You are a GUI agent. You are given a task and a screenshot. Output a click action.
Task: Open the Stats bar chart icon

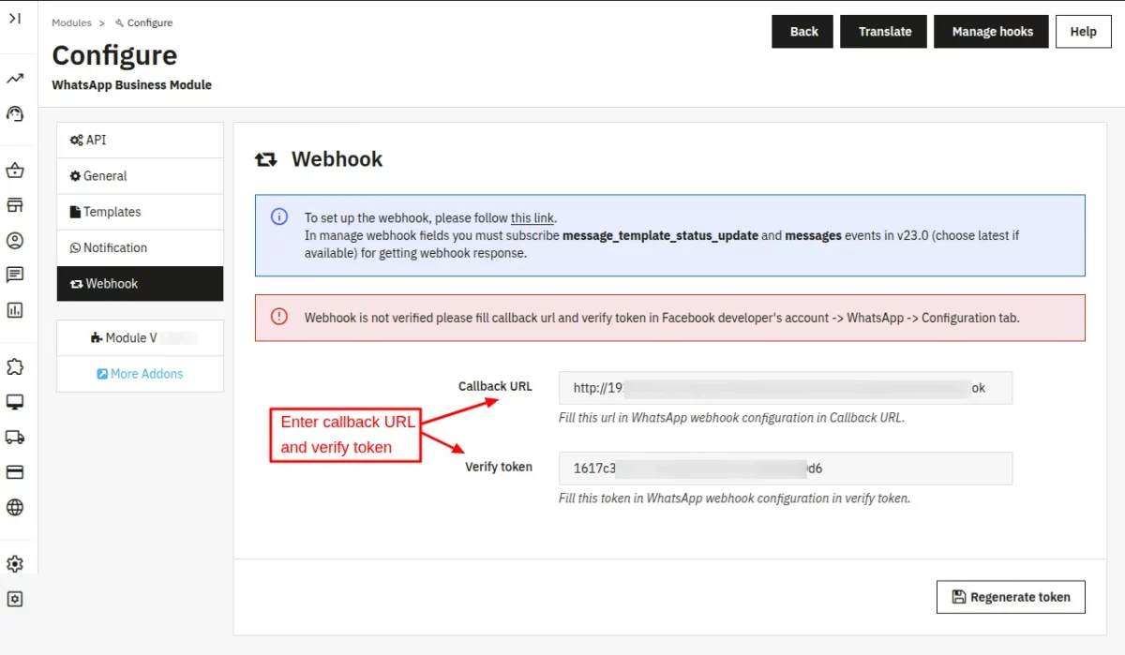(x=16, y=309)
